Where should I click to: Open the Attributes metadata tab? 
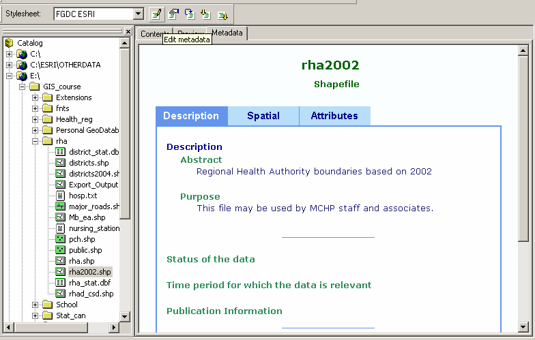tap(334, 116)
